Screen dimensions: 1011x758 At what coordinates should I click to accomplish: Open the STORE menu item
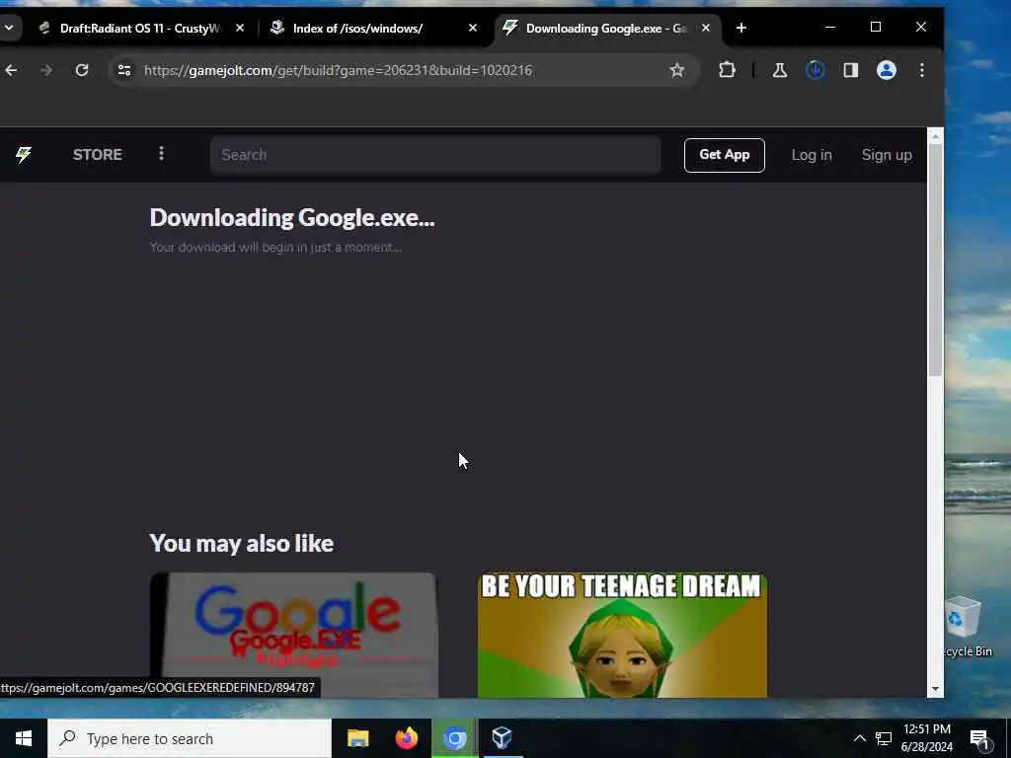(98, 155)
